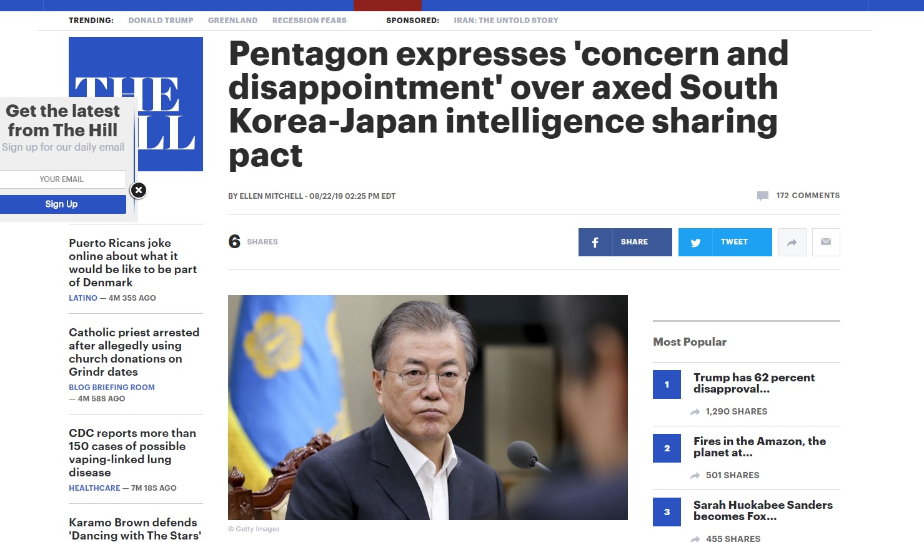The width and height of the screenshot is (924, 542).
Task: Read Puerto Ricans joke about Denmark story
Action: click(132, 263)
